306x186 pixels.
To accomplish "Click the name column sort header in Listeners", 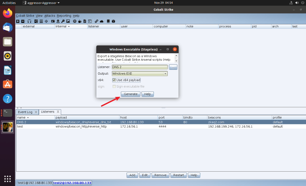I will coord(35,117).
